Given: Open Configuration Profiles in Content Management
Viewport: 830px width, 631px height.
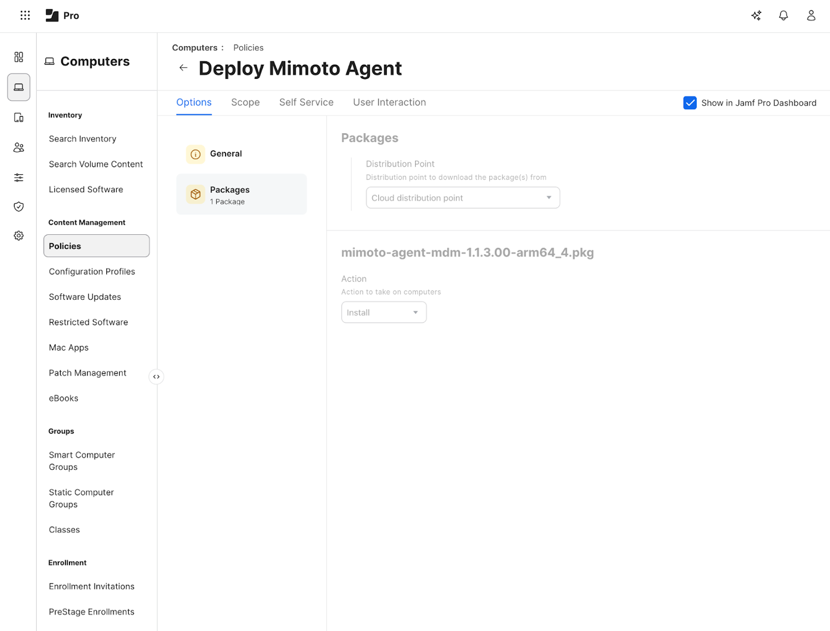Looking at the screenshot, I should (x=92, y=271).
